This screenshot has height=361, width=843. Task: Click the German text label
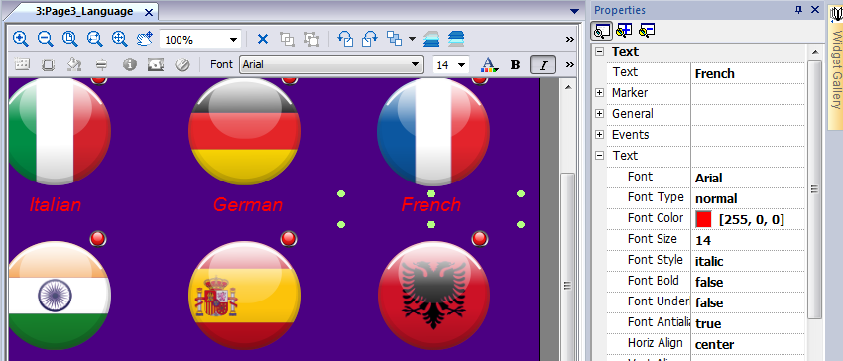[x=248, y=205]
